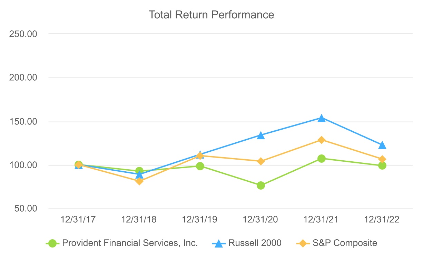Click Russell 2000 triangle point at 12/31/22
This screenshot has height=262, width=423.
[382, 145]
